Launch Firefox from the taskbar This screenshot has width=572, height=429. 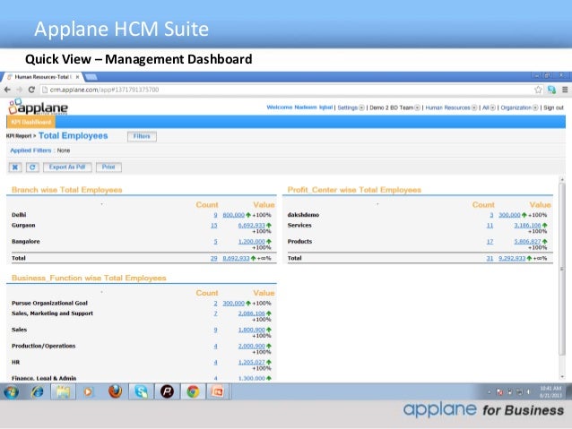115,391
